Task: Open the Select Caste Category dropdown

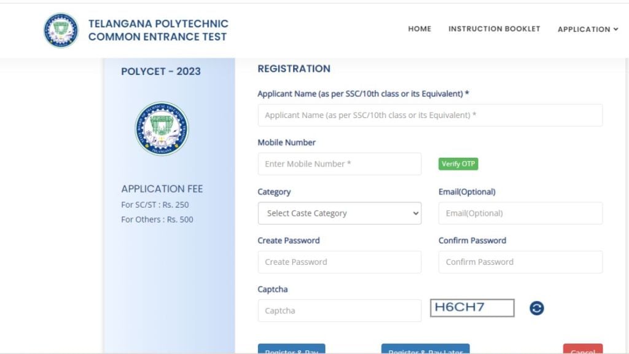Action: coord(340,213)
